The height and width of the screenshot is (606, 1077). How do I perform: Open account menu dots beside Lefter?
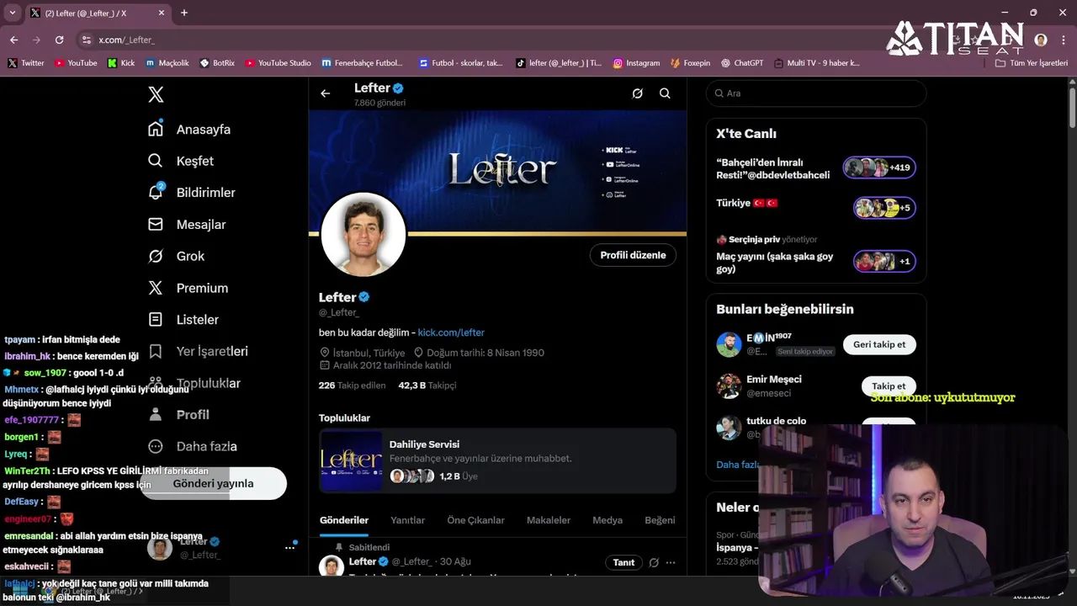point(289,547)
